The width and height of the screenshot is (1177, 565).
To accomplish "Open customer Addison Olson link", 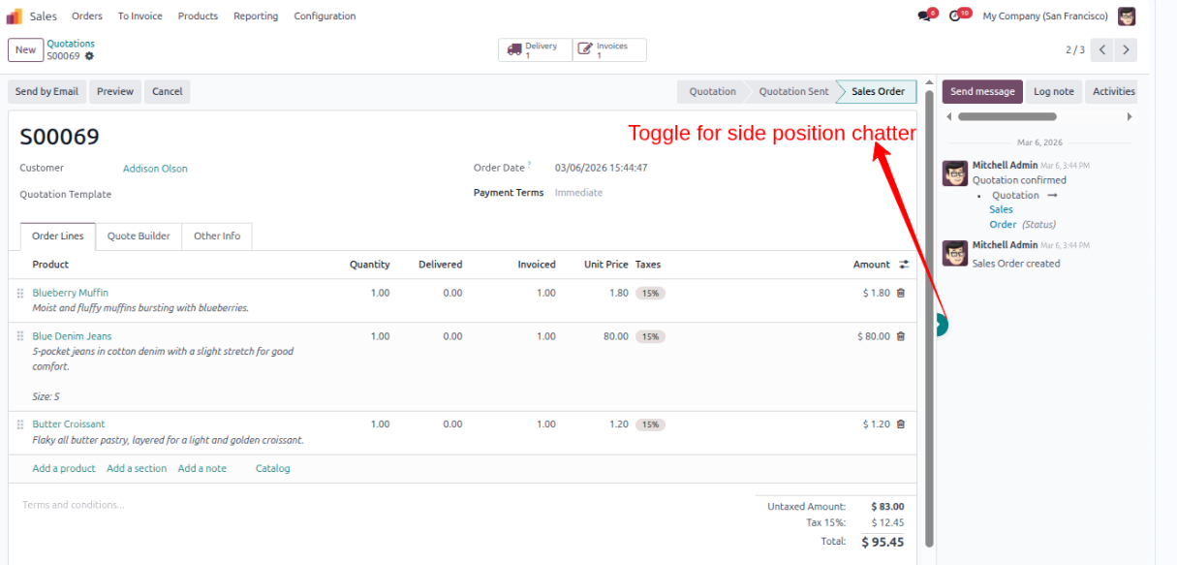I will pyautogui.click(x=155, y=169).
